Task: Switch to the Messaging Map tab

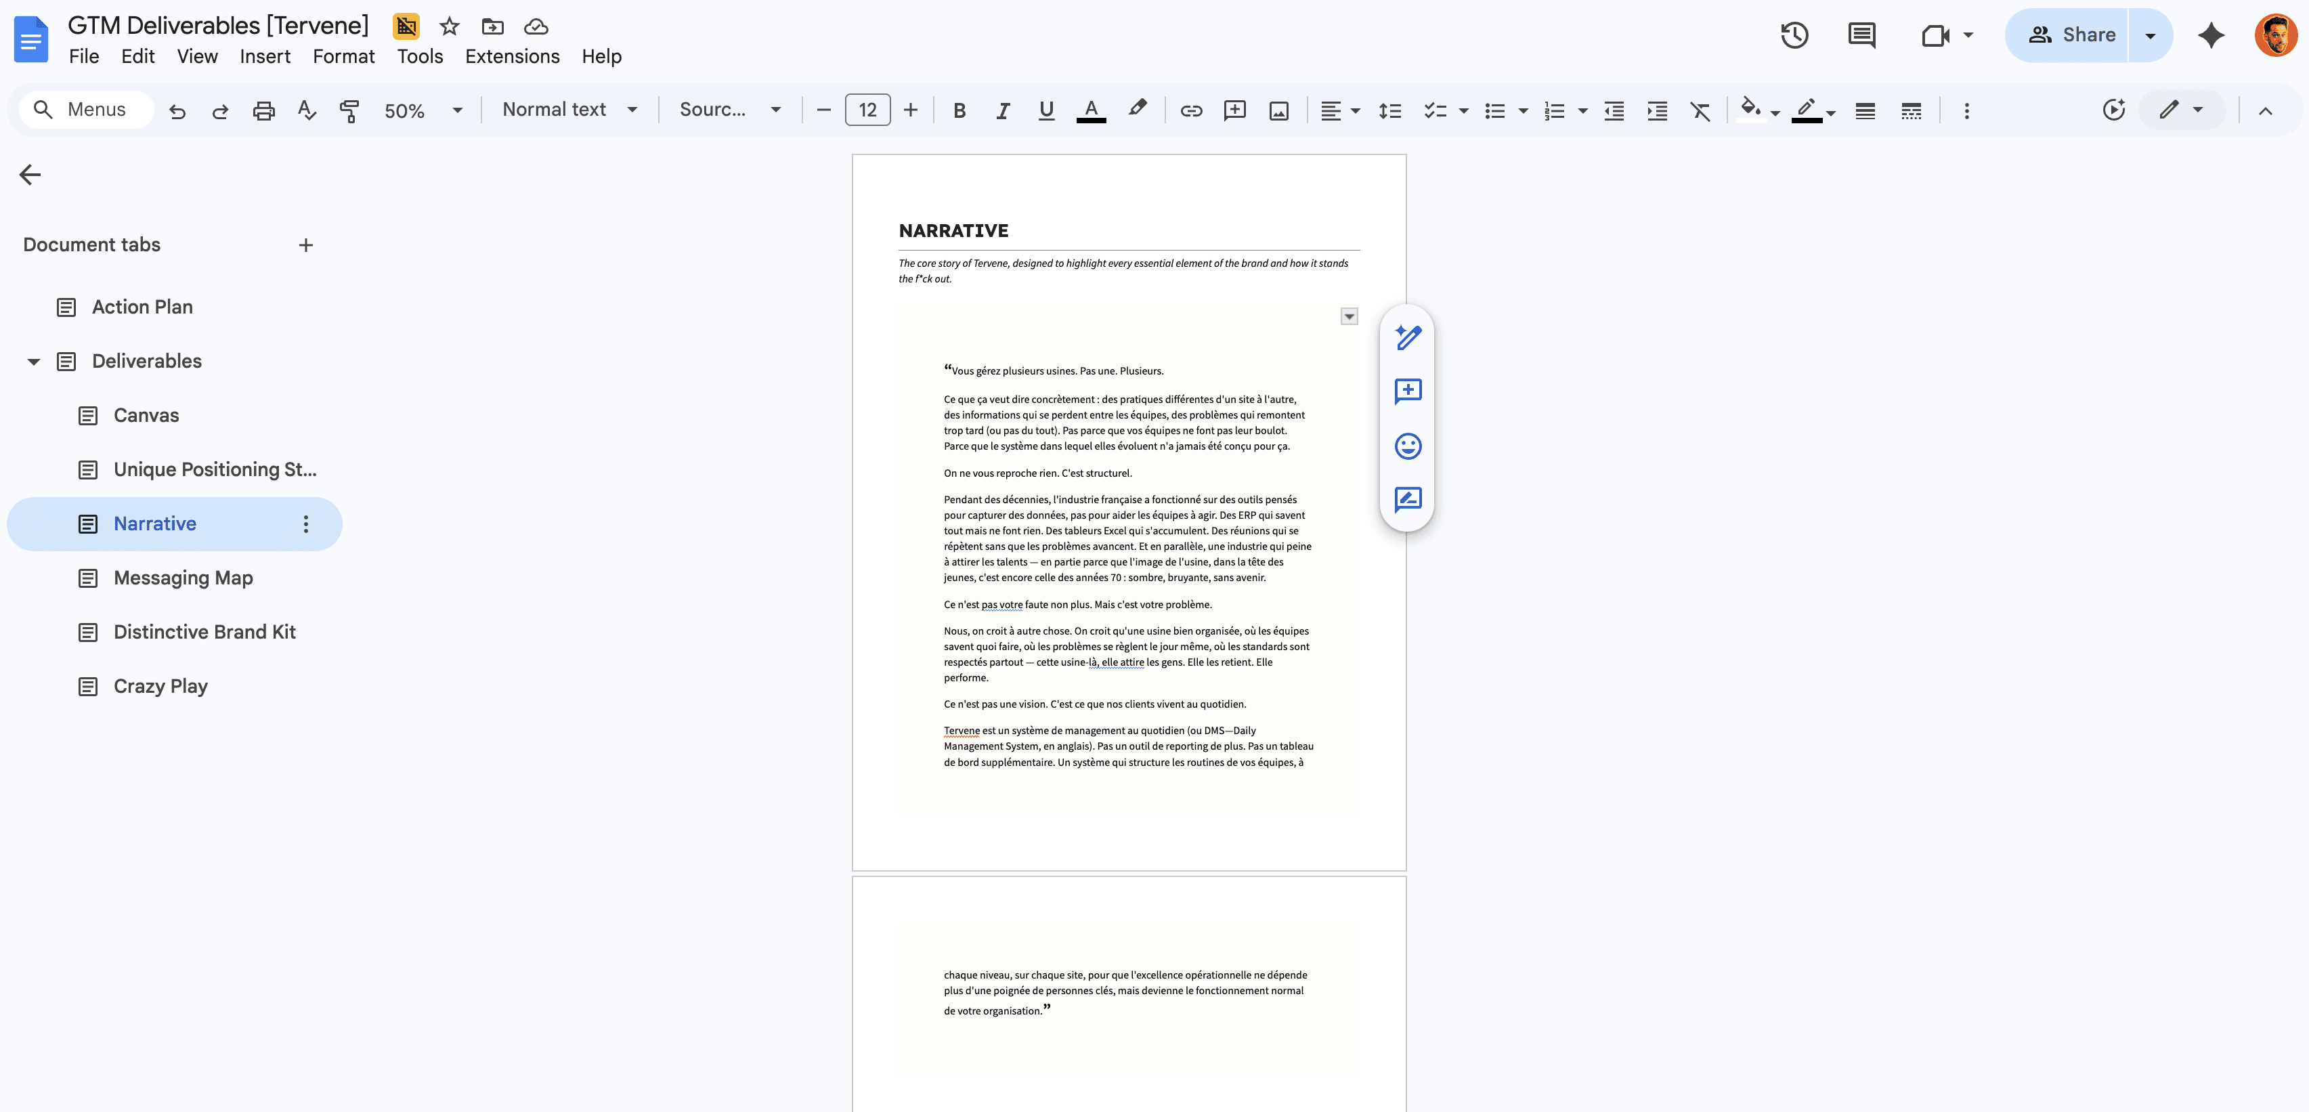Action: pyautogui.click(x=183, y=578)
